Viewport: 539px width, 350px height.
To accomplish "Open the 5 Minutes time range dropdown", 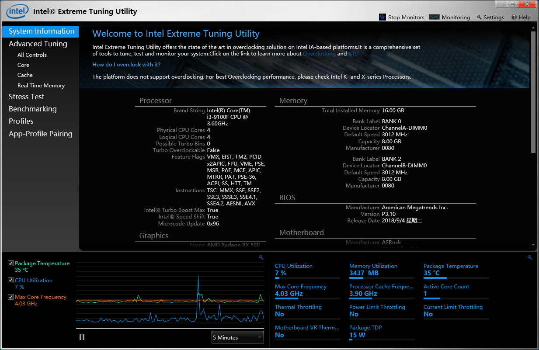I will point(238,337).
